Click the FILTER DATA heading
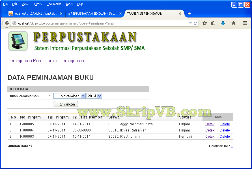The width and height of the screenshot is (252, 169). click(18, 89)
